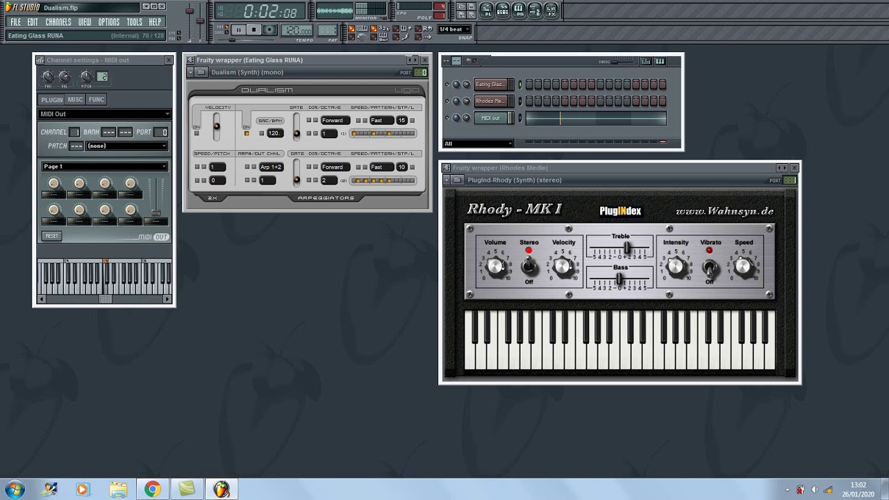Open the keyboard editor icon in step sequencer
Image resolution: width=889 pixels, height=500 pixels.
660,62
